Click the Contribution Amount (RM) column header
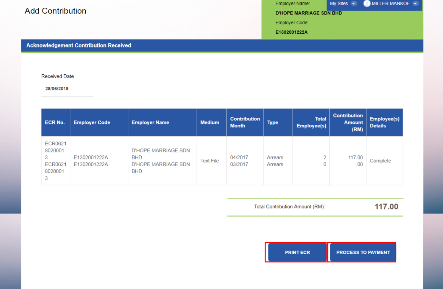The image size is (443, 289). 348,122
